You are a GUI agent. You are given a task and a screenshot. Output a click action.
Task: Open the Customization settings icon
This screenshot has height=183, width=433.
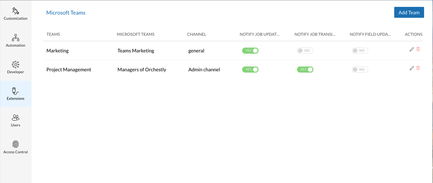point(15,11)
